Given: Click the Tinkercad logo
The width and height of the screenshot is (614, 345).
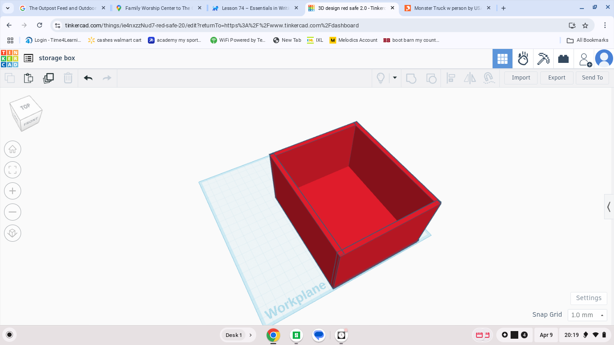Looking at the screenshot, I should point(9,58).
